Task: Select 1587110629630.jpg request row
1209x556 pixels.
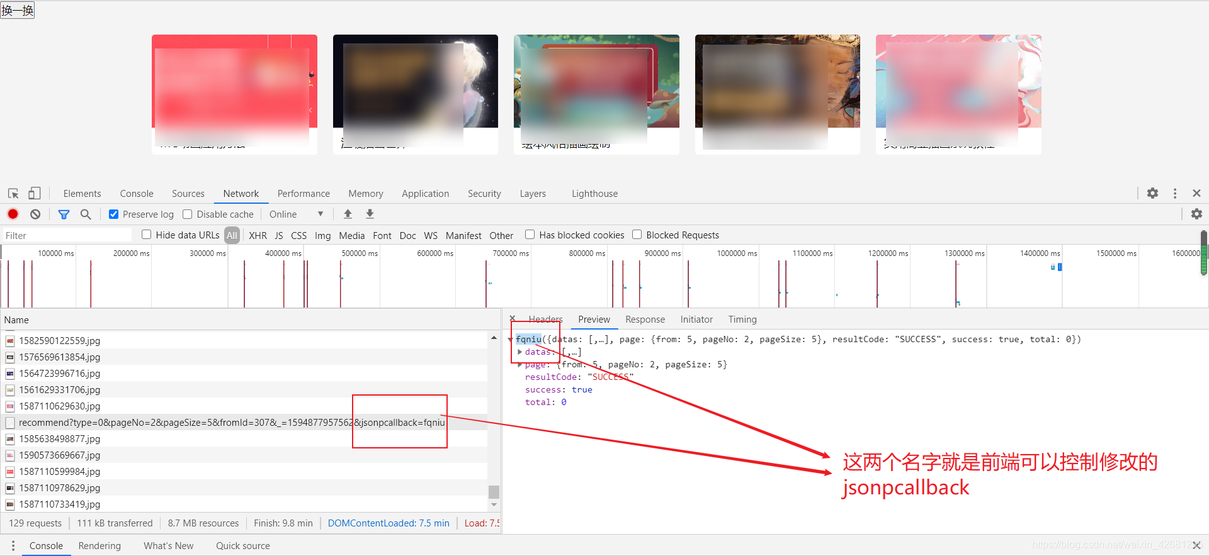Action: point(244,406)
